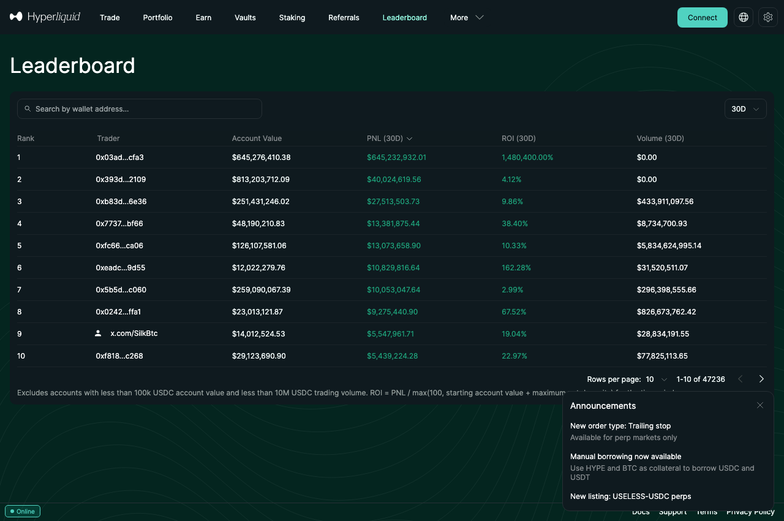Open Referrals page
The width and height of the screenshot is (784, 521).
[344, 18]
